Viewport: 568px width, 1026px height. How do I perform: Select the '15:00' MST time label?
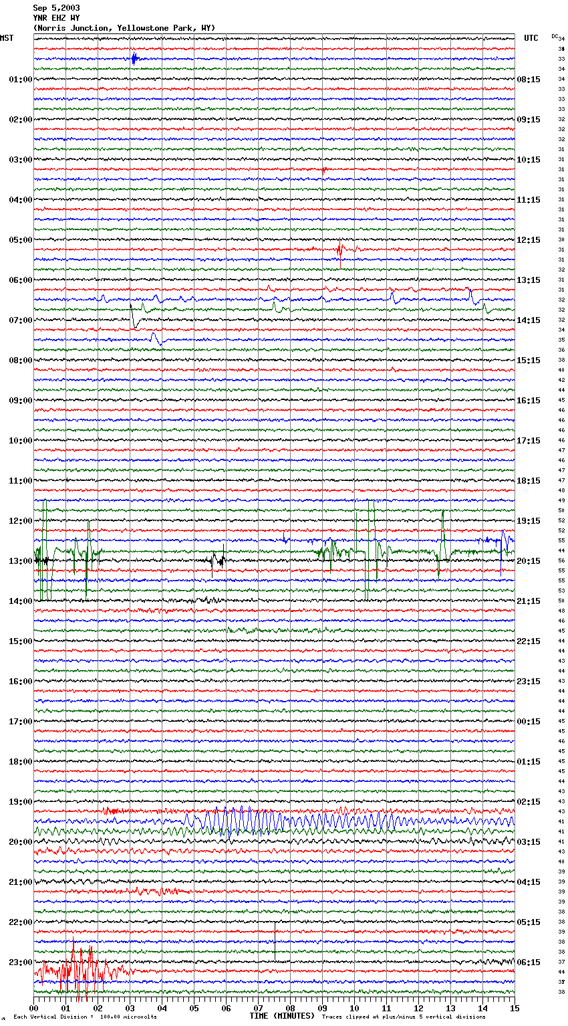tap(21, 641)
